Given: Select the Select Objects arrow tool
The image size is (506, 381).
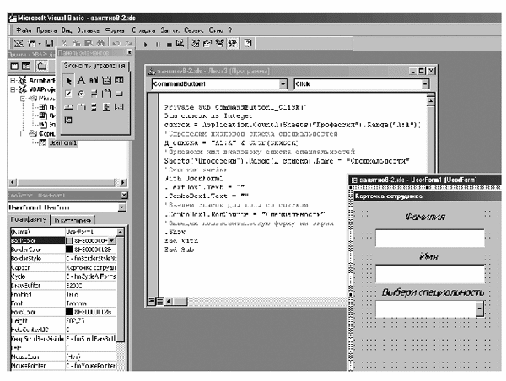Looking at the screenshot, I should tap(69, 80).
